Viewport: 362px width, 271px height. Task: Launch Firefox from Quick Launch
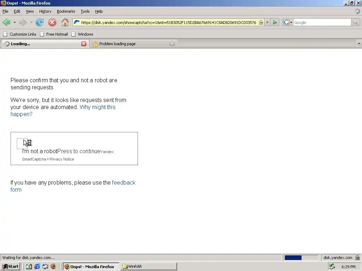(53, 266)
